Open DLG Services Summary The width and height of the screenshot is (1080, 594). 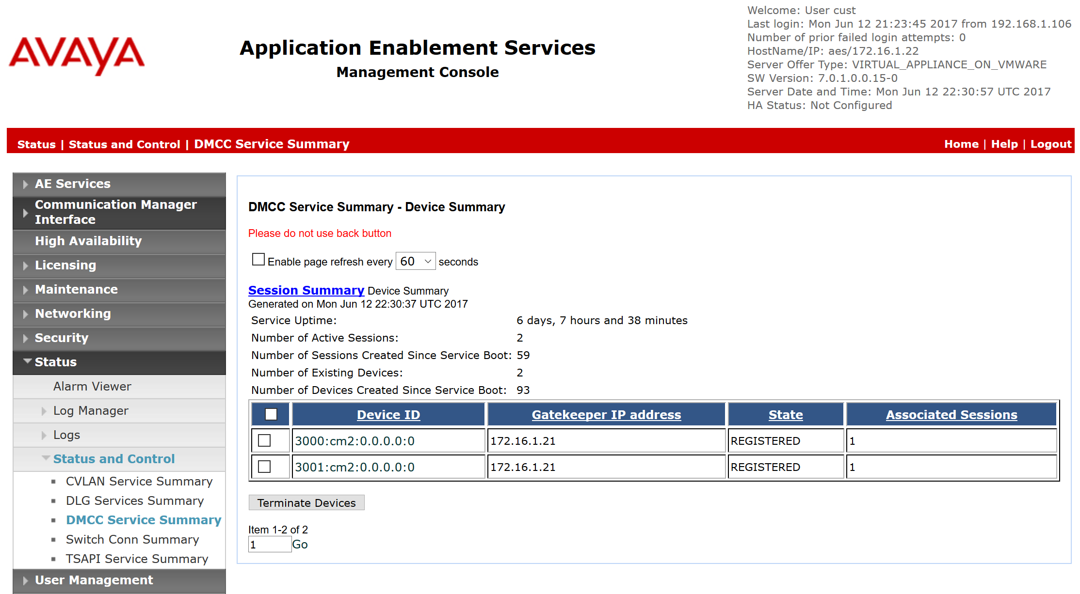135,501
